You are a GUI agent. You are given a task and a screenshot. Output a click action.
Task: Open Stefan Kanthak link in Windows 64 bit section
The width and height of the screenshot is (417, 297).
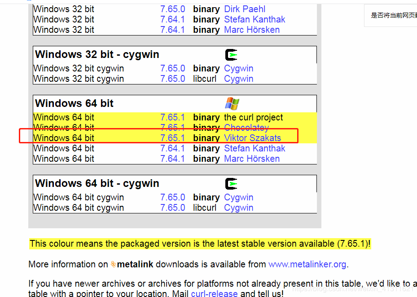coord(255,148)
